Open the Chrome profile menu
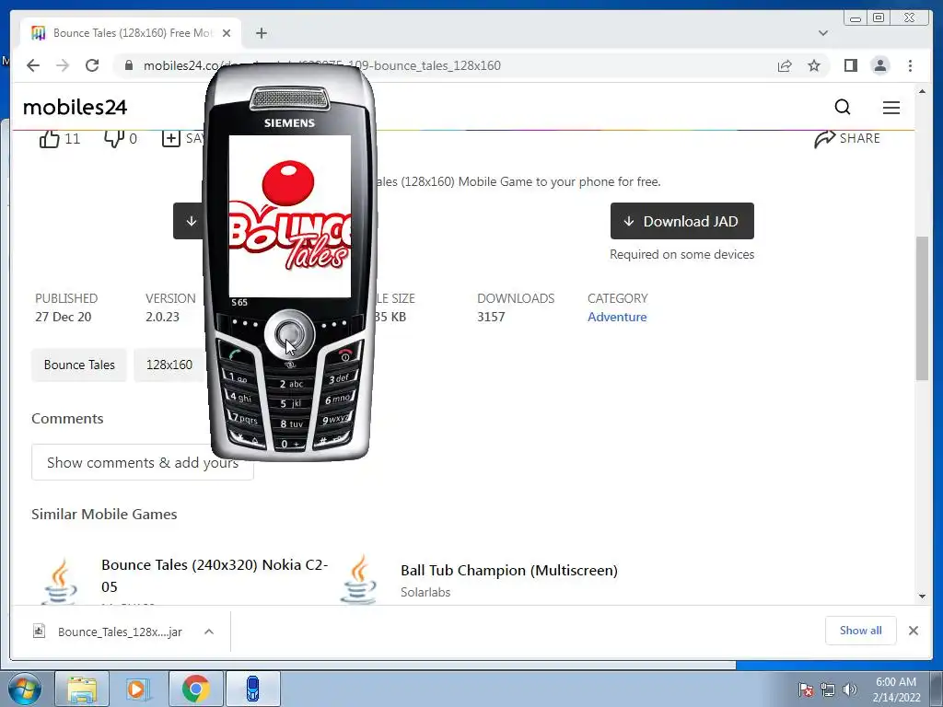Screen dimensions: 943x707 [x=879, y=65]
